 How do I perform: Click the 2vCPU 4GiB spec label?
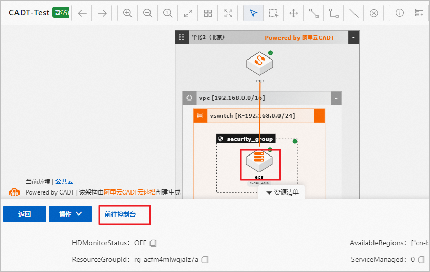[259, 183]
